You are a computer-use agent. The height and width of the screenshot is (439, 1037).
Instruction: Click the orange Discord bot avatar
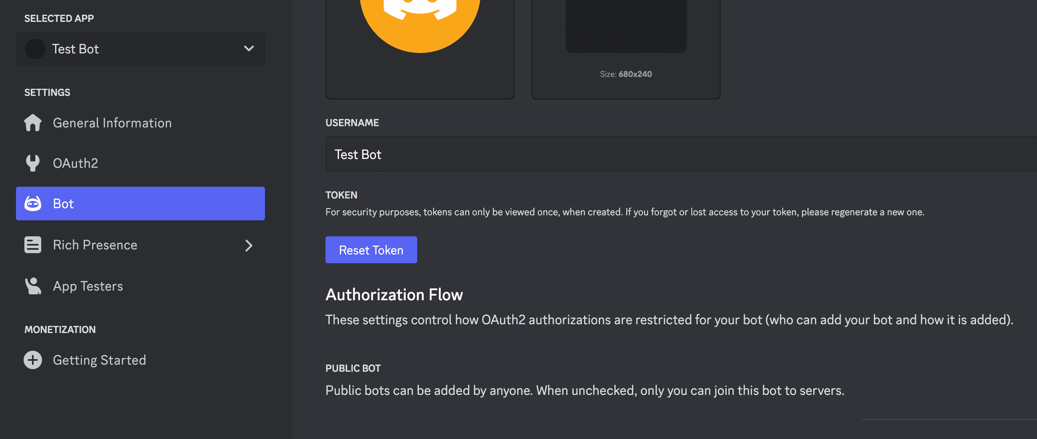tap(420, 21)
